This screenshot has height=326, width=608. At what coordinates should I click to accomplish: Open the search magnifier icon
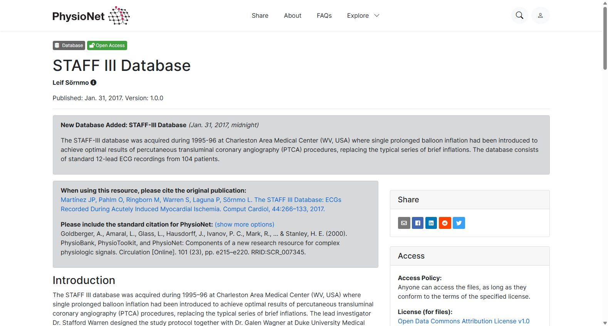point(519,15)
